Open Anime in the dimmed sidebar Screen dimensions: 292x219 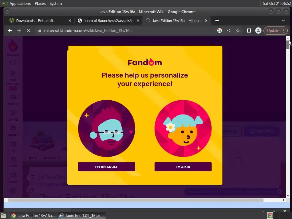pos(13,115)
